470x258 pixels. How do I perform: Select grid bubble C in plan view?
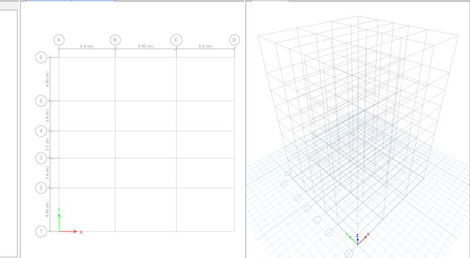176,40
